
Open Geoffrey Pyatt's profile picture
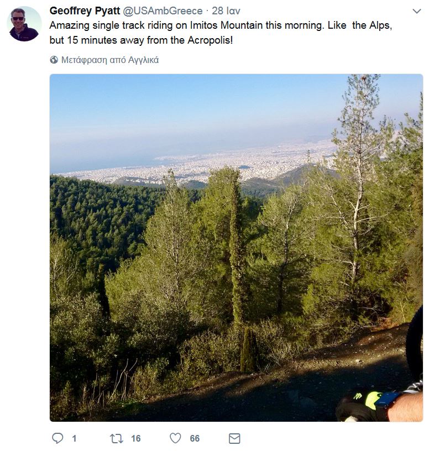pos(24,24)
